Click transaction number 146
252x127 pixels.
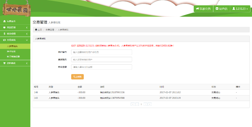coord(36,92)
